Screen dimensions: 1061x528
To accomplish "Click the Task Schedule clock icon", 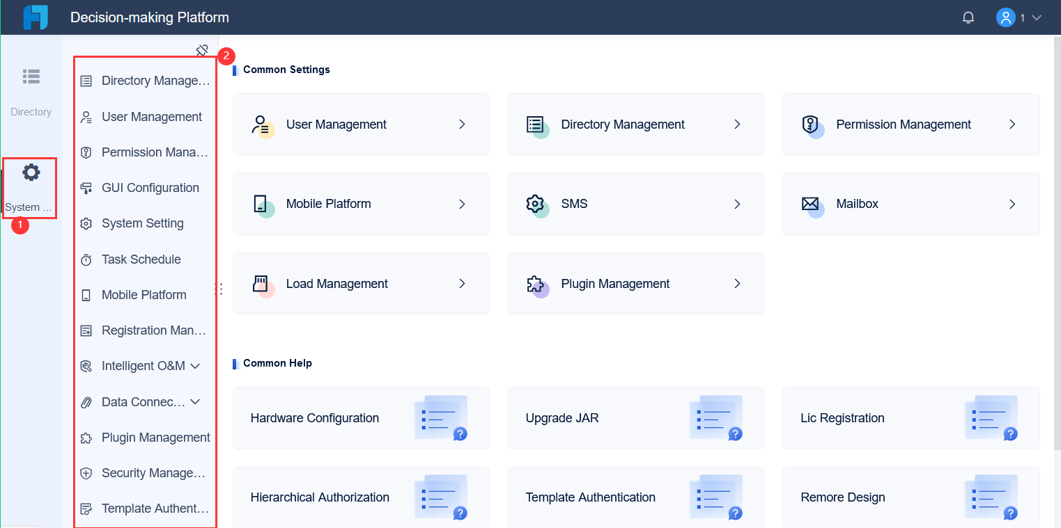I will click(x=86, y=259).
